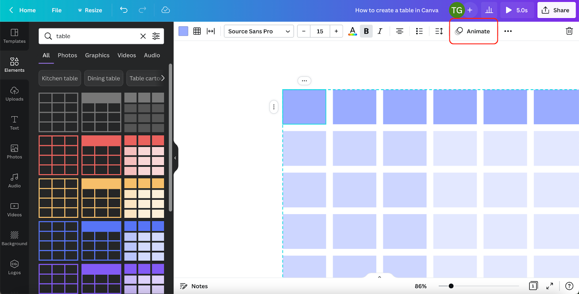Switch to the Audio results tab
This screenshot has height=294, width=579.
(152, 55)
